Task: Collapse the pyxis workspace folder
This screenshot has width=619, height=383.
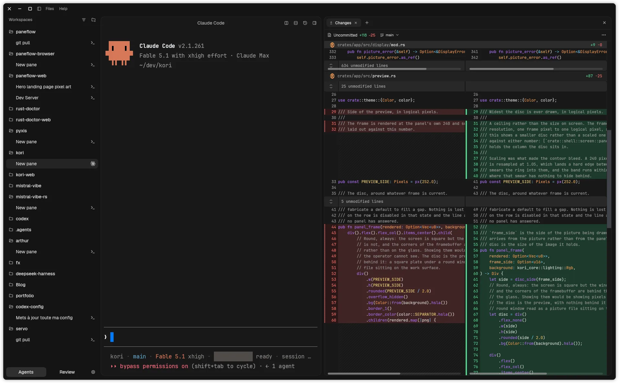Action: [11, 131]
